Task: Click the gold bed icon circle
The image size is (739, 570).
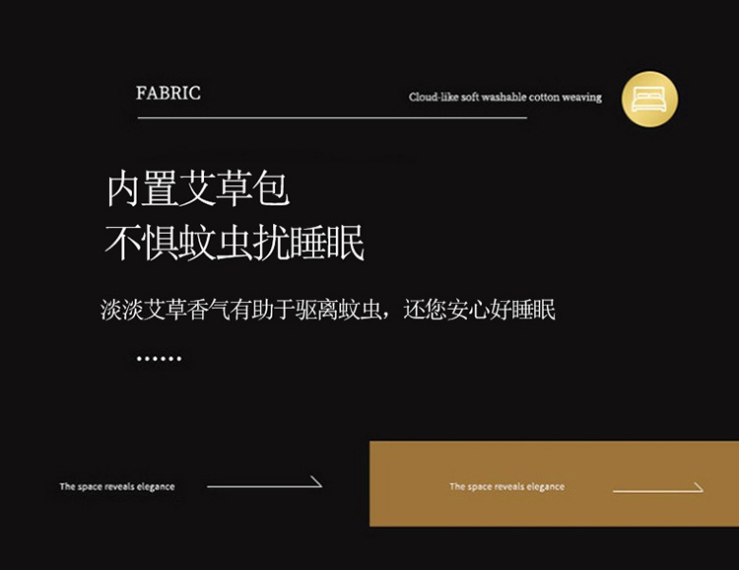Action: 650,99
